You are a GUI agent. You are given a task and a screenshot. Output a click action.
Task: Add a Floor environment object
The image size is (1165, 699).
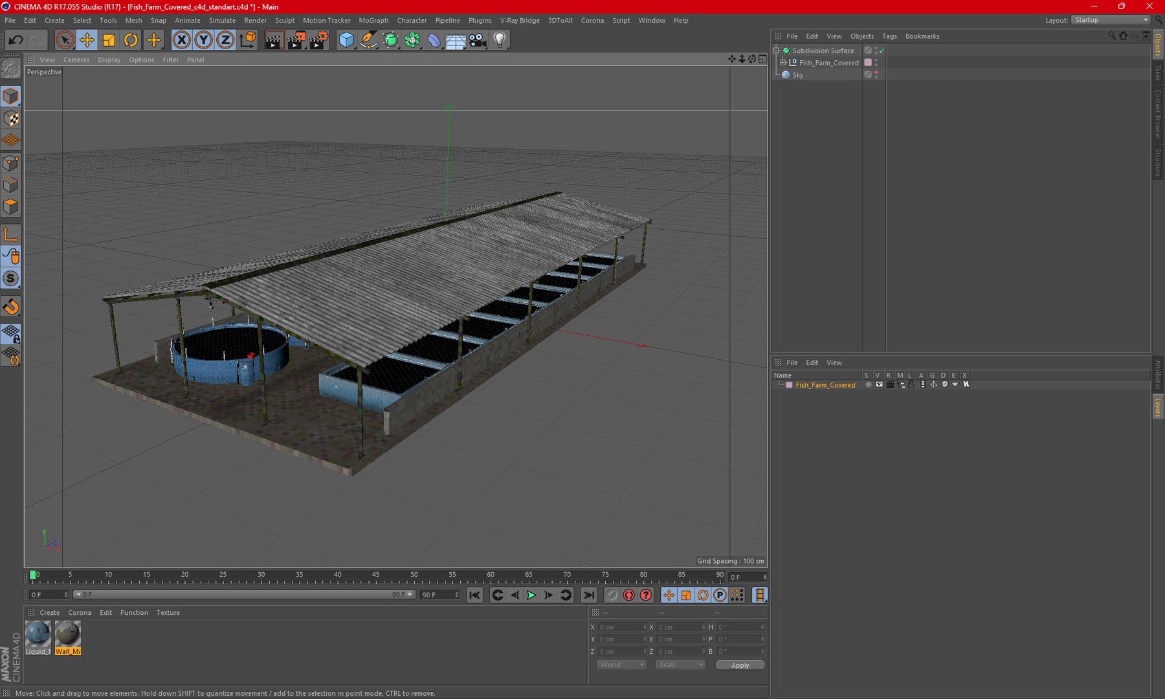pos(456,40)
